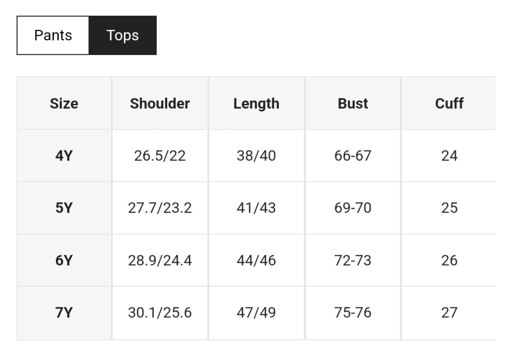Select the 4Y size row label
Viewport: 511px width, 350px height.
[x=64, y=156]
